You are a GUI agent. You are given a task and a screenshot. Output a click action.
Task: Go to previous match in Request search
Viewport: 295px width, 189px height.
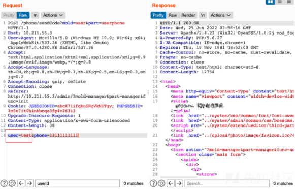tap(21, 183)
